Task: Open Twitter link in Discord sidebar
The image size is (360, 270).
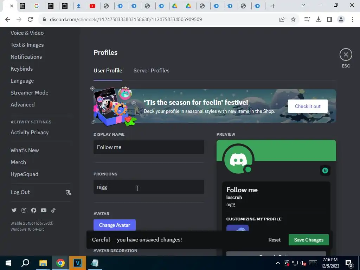Action: coord(14,210)
